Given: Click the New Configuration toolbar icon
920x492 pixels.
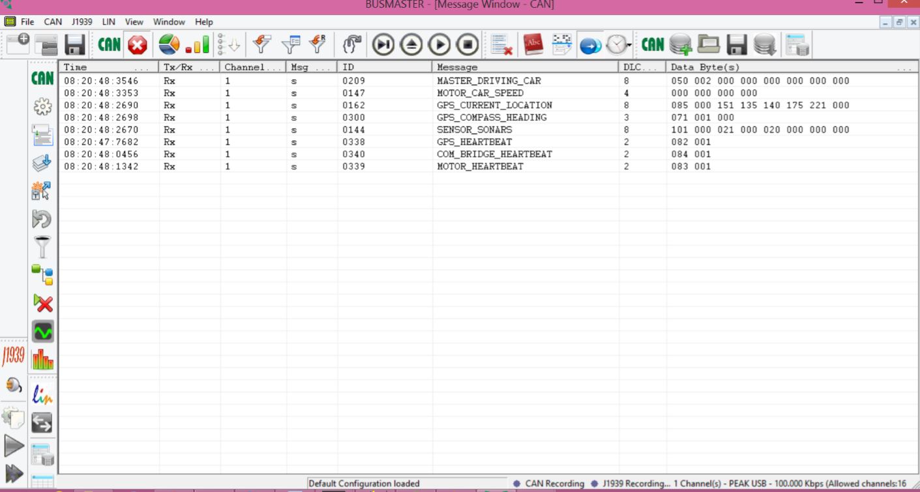Looking at the screenshot, I should click(18, 44).
